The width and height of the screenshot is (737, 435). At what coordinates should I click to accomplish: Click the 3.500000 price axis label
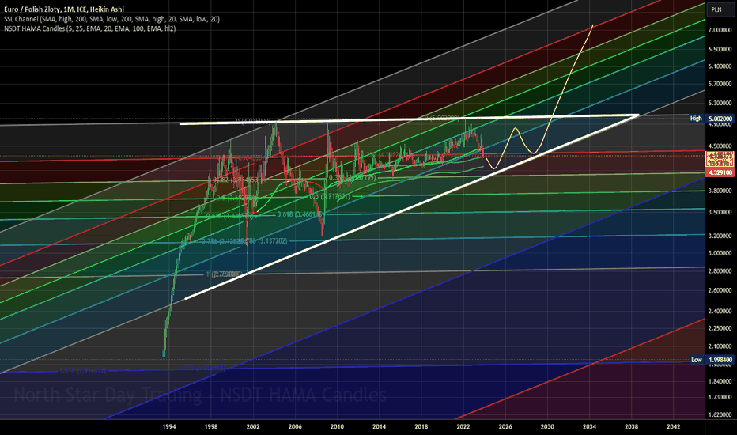click(x=720, y=212)
